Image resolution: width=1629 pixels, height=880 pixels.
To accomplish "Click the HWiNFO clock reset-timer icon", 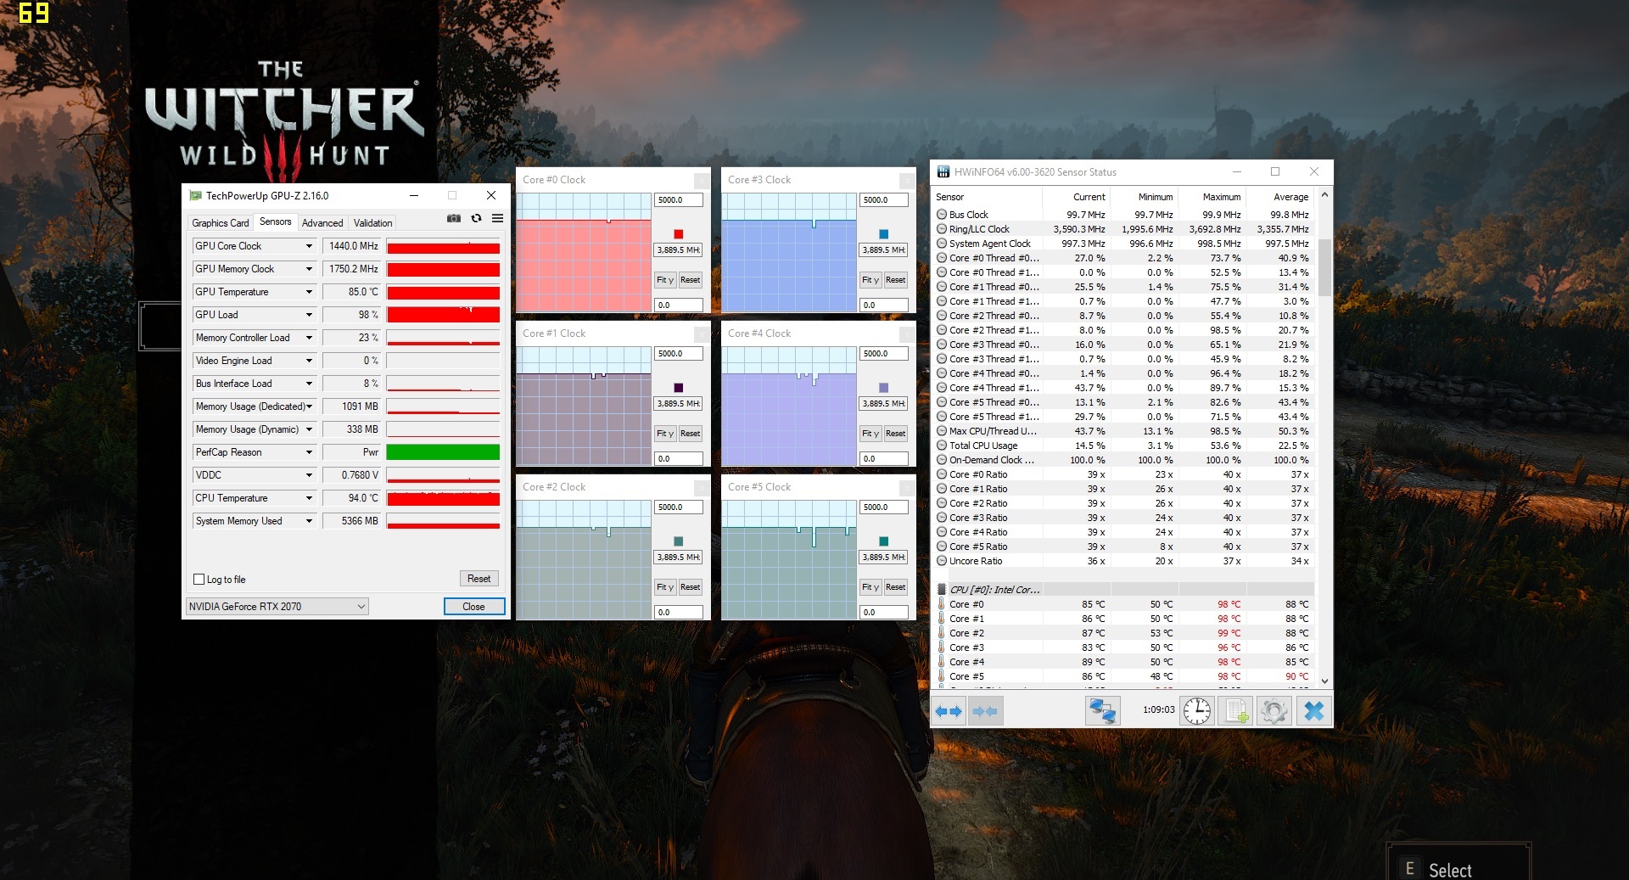I will (1197, 711).
